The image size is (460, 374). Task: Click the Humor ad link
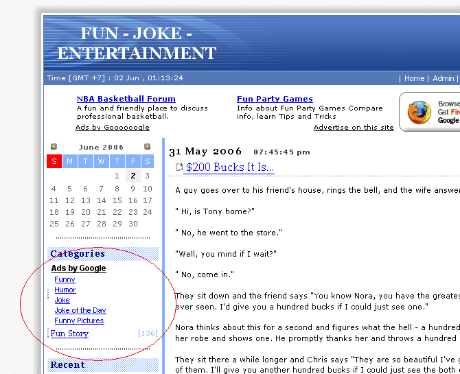coord(65,290)
